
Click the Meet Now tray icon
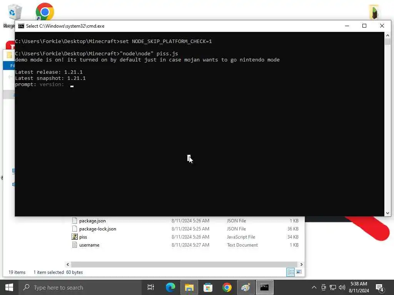[x=324, y=287]
